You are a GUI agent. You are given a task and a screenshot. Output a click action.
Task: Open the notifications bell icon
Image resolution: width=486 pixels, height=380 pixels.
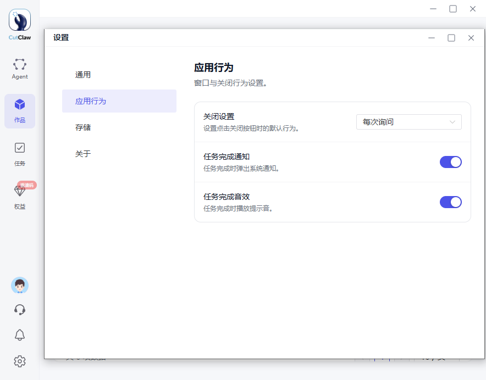[20, 335]
